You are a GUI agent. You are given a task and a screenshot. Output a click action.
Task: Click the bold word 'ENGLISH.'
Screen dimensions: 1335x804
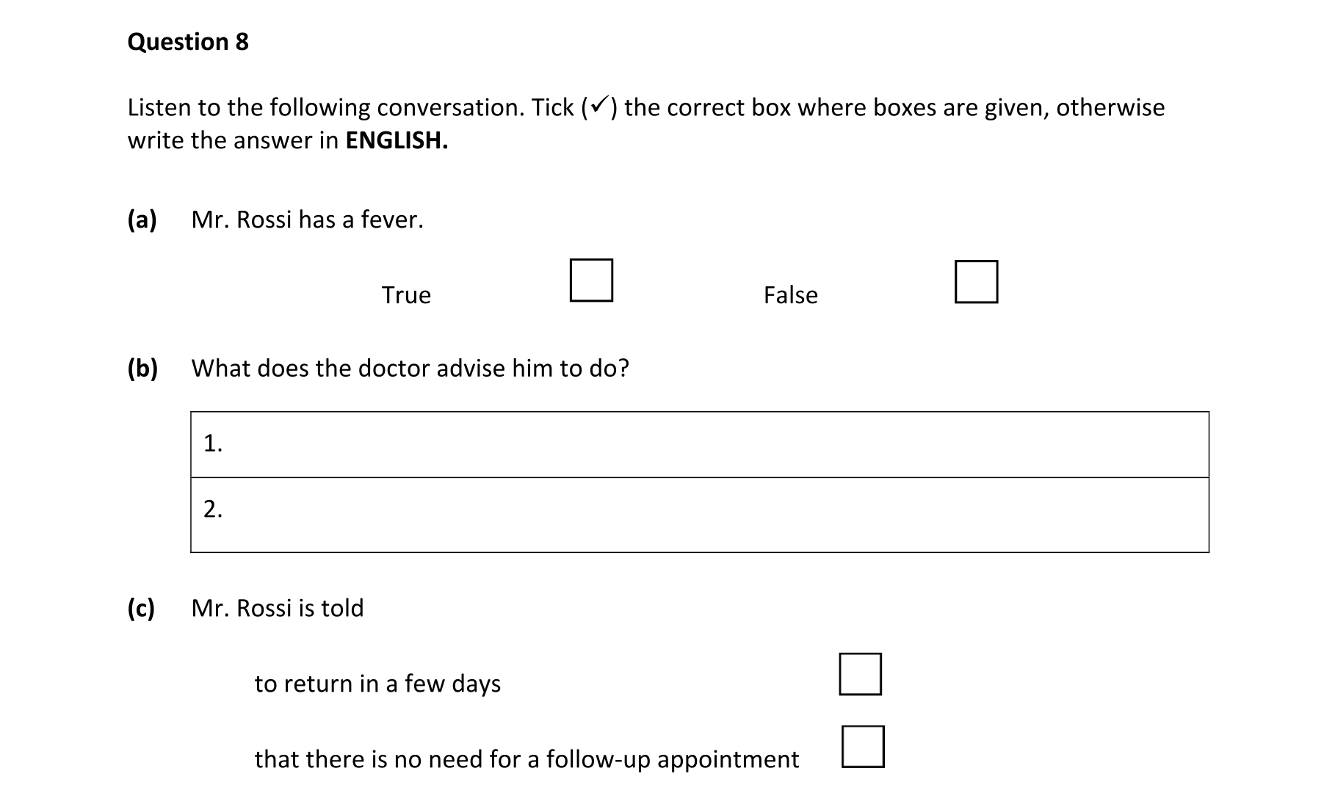coord(397,140)
